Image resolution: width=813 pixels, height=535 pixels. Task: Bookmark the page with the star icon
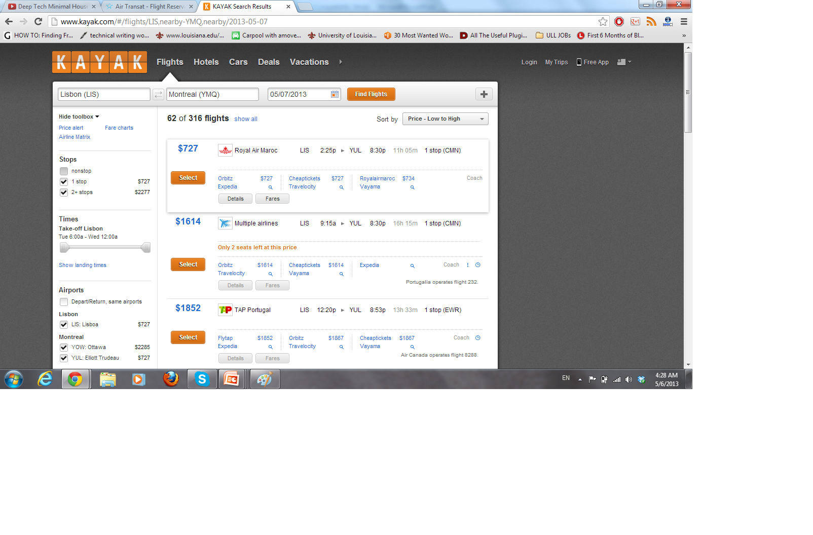(x=603, y=22)
